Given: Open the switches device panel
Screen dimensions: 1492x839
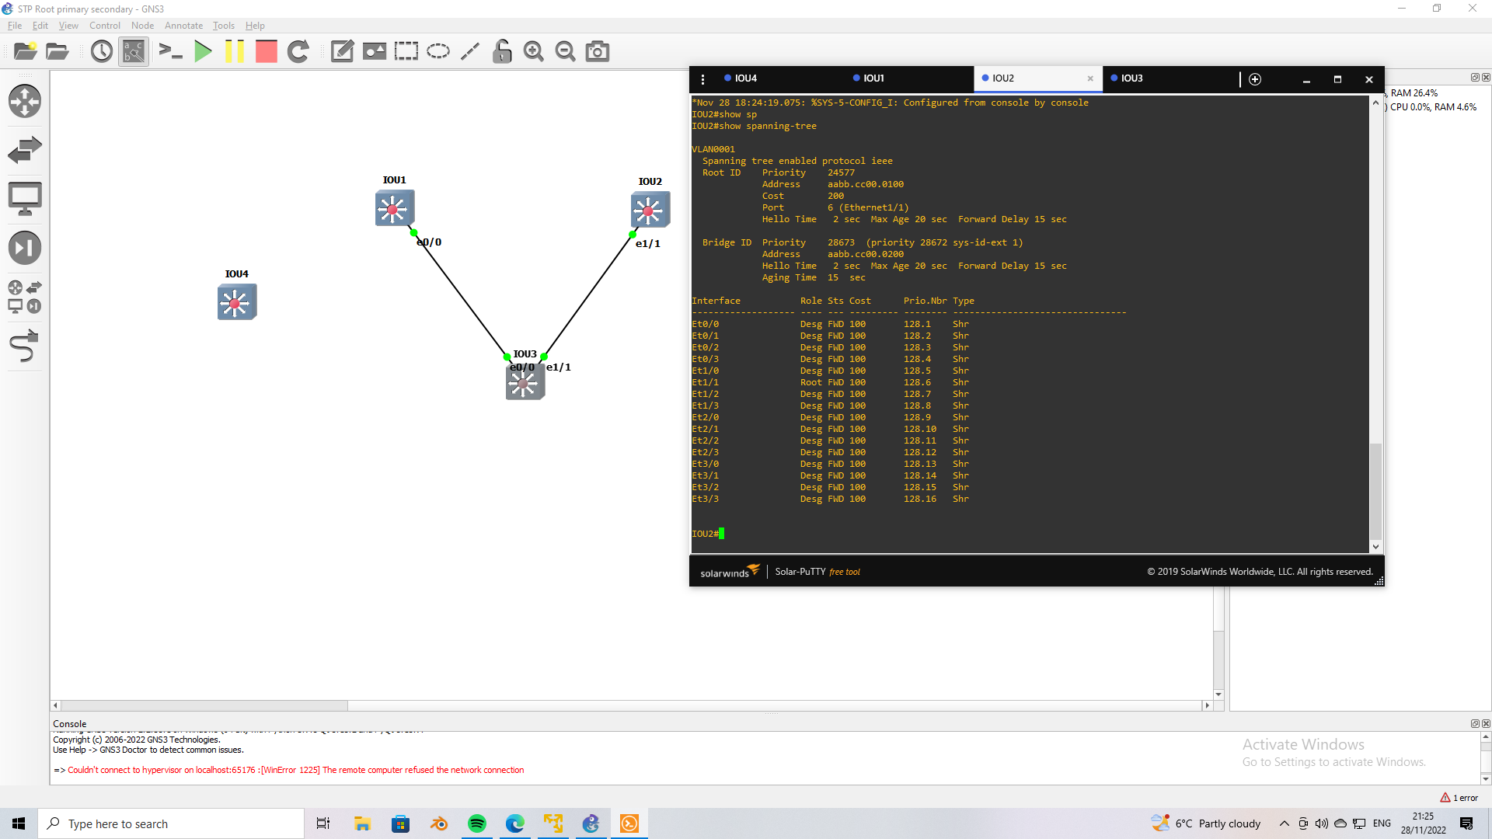Looking at the screenshot, I should [x=25, y=149].
